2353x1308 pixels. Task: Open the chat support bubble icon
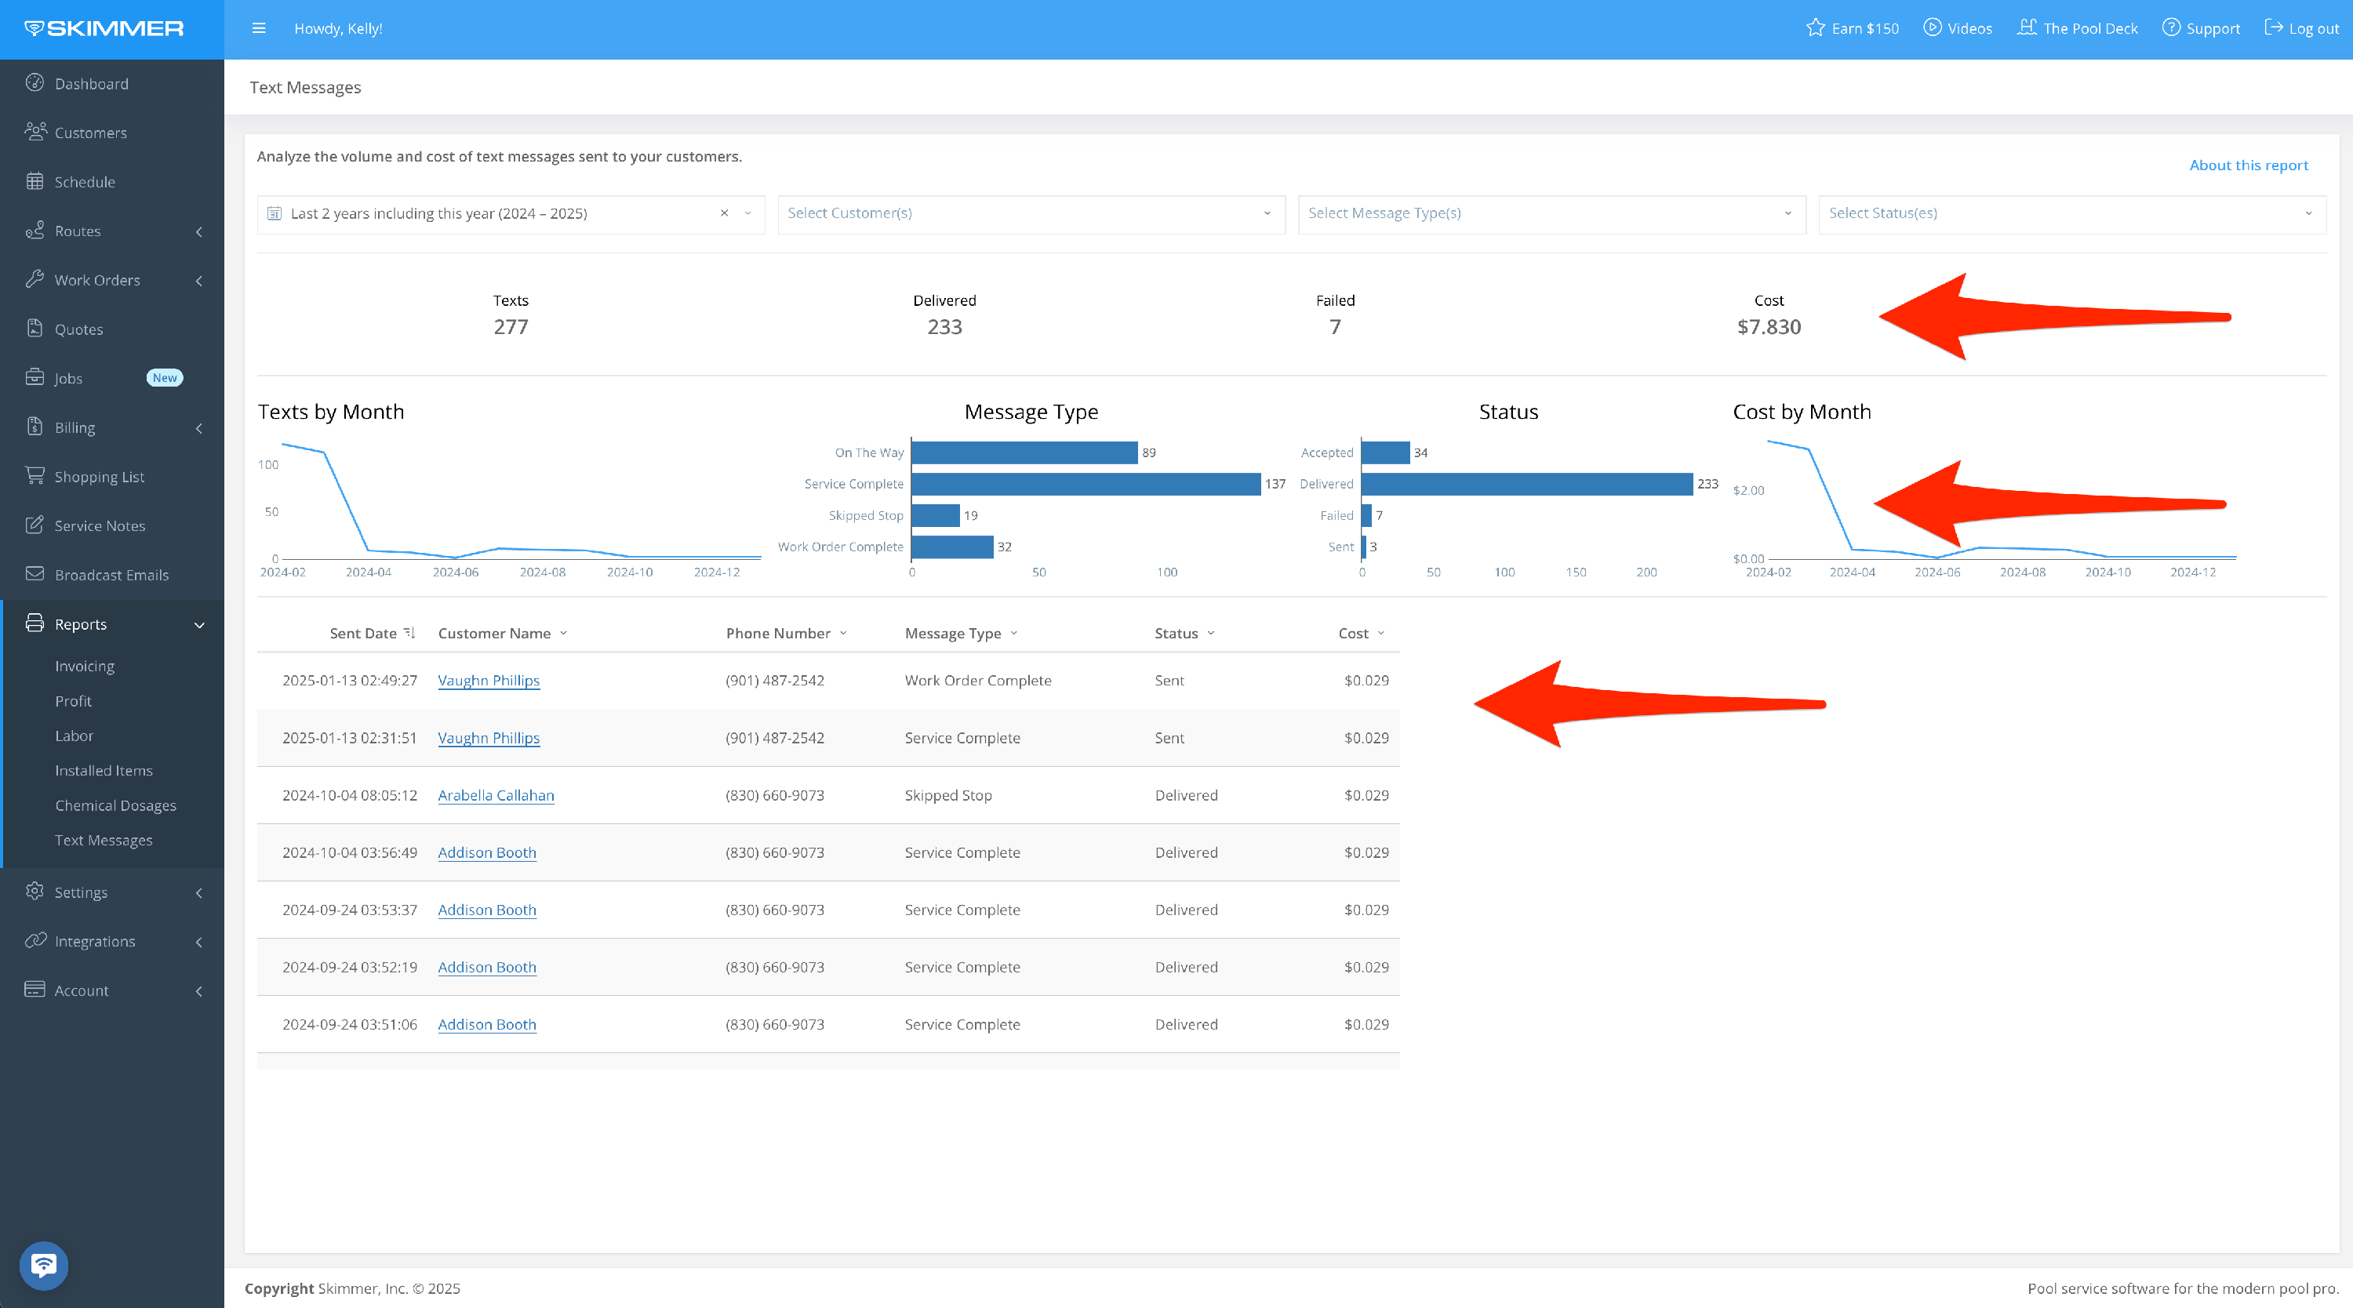pos(43,1265)
